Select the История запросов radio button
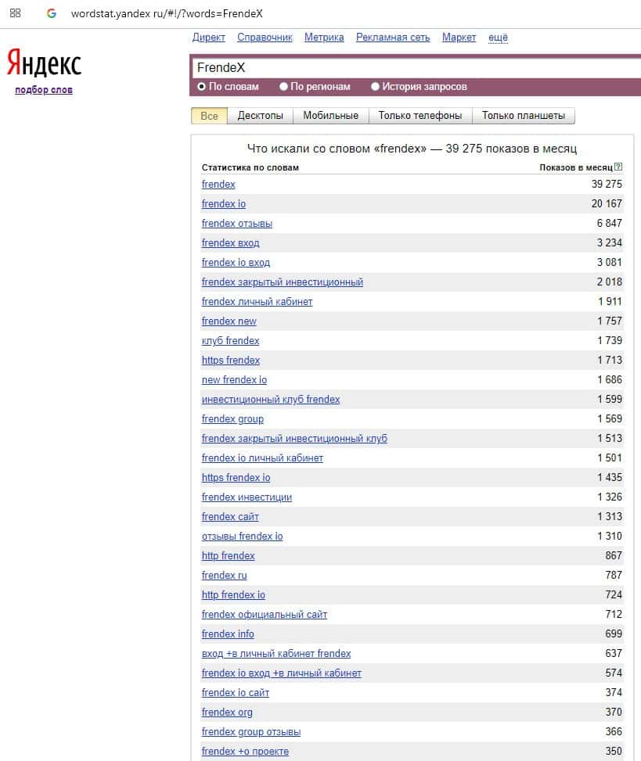This screenshot has height=761, width=641. (x=375, y=86)
